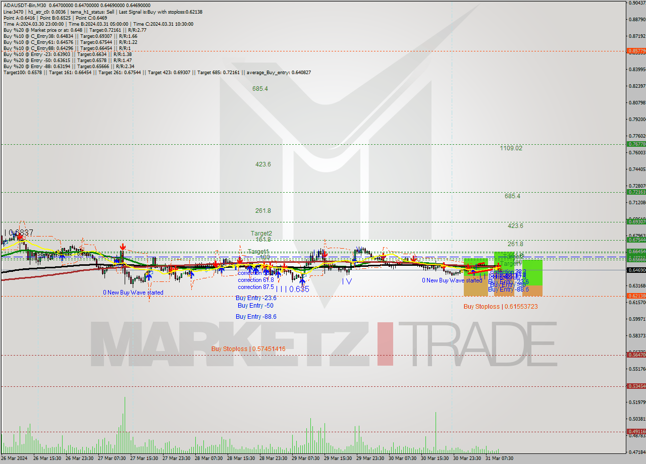Image resolution: width=646 pixels, height=464 pixels.
Task: Click the '| 0.6837' wave label
Action: click(19, 233)
